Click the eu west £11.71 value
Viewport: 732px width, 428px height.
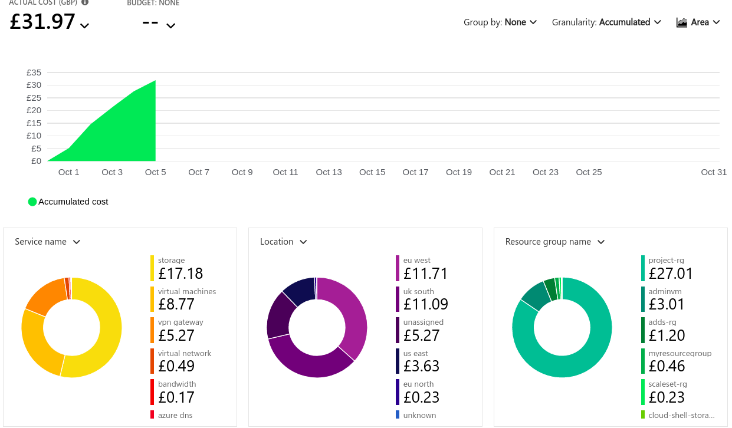[425, 274]
